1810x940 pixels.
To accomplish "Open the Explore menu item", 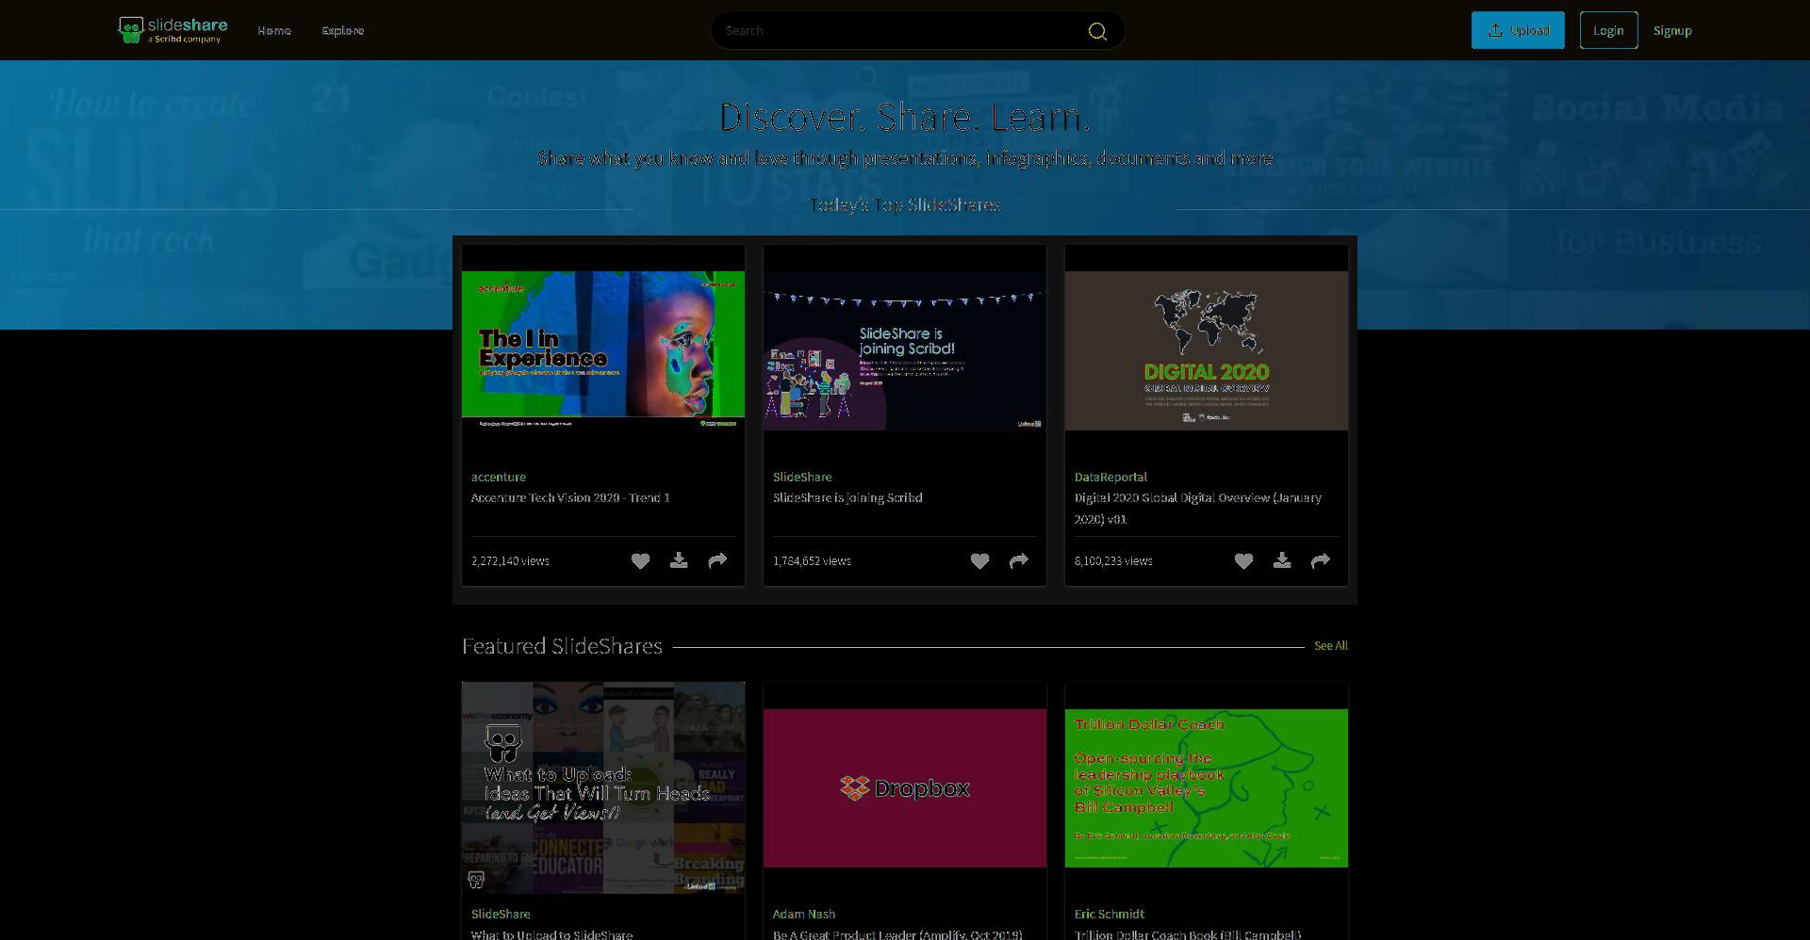I will (x=343, y=30).
